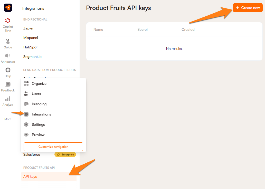Open the Guide section icon
Screen dimensions: 265x189
(x=8, y=42)
